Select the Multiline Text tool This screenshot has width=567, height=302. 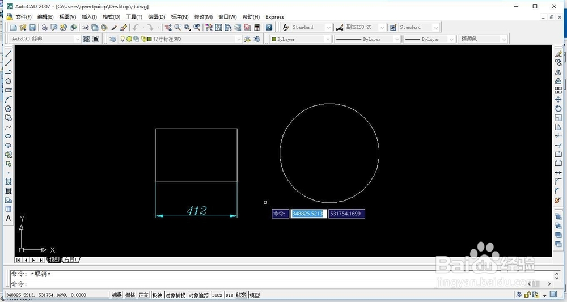(8, 219)
